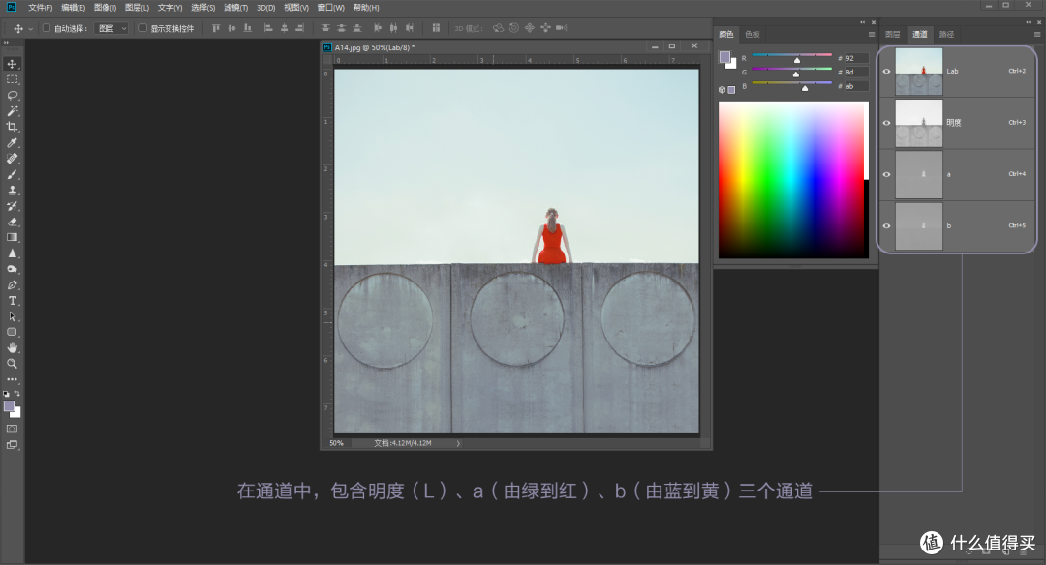Enable the 自动选择 checkbox in the options bar
The height and width of the screenshot is (565, 1046).
pyautogui.click(x=46, y=27)
